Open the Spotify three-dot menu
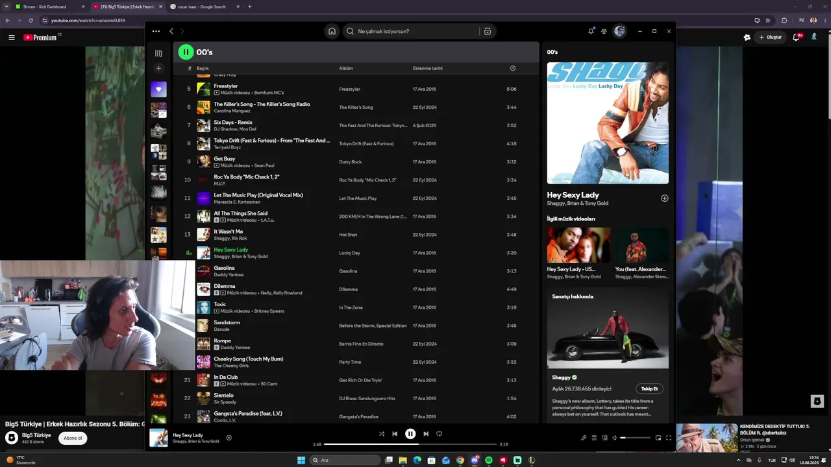 click(x=156, y=31)
